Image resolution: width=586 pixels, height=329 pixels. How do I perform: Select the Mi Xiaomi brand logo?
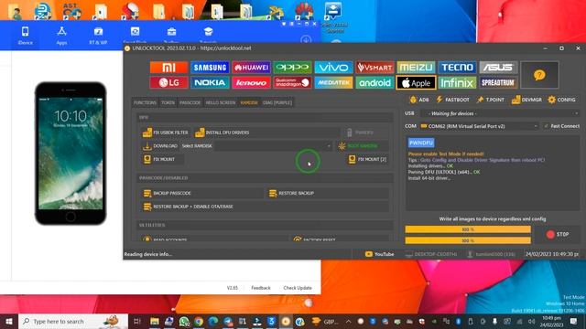pyautogui.click(x=168, y=68)
